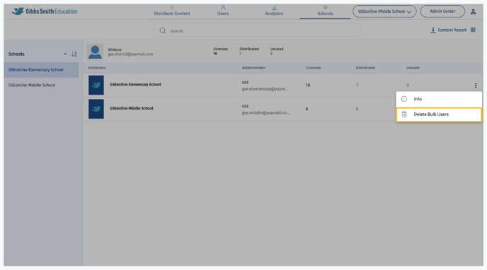The image size is (487, 270).
Task: Click the gse.elementary administrator email
Action: point(265,89)
